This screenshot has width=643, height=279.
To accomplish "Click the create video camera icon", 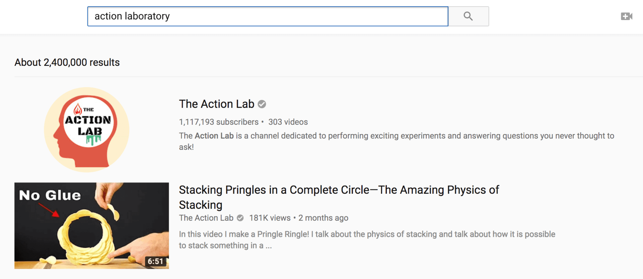I will (x=626, y=16).
